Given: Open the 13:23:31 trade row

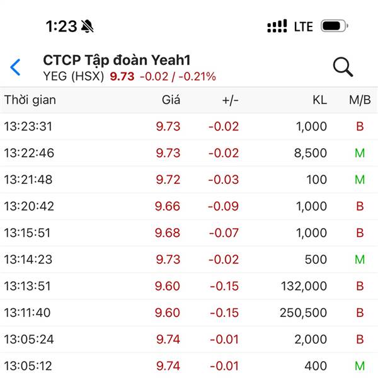Looking at the screenshot, I should pyautogui.click(x=189, y=127).
